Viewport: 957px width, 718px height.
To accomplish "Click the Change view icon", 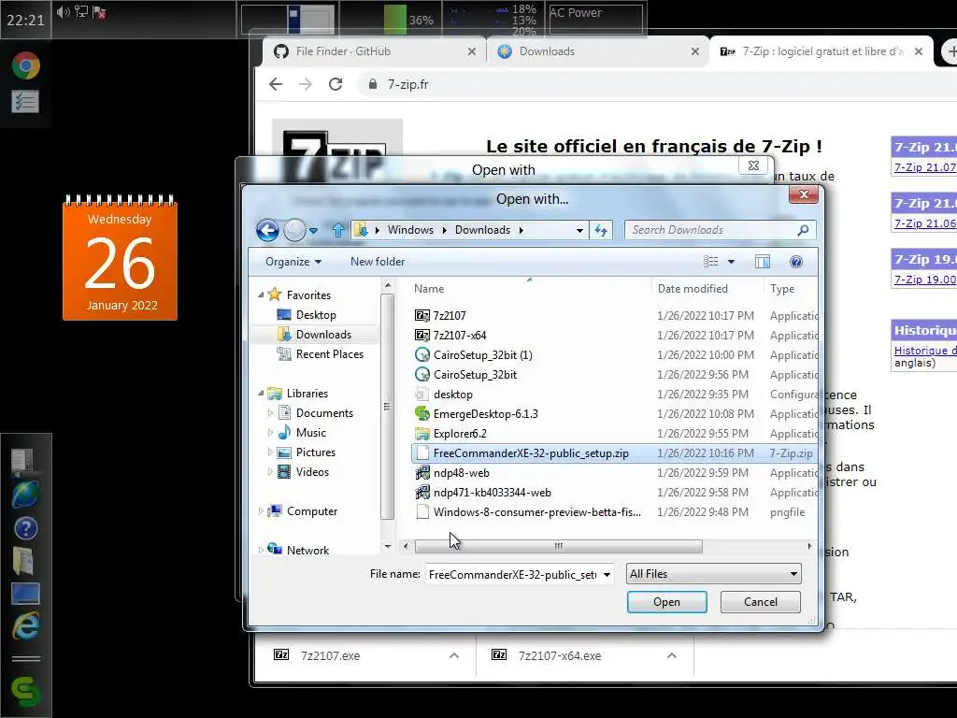I will tap(710, 262).
